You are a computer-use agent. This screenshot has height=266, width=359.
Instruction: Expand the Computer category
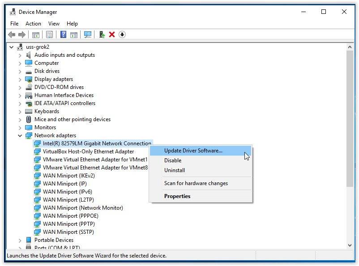[20, 63]
